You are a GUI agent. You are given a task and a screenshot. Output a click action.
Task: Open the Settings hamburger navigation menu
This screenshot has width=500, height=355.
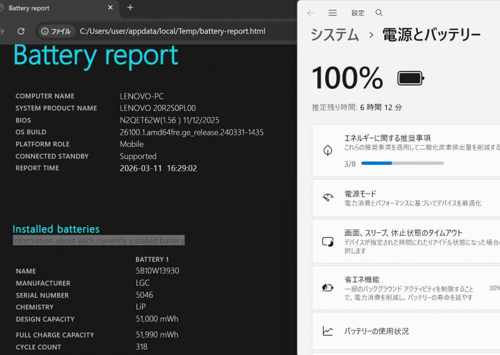coord(332,13)
